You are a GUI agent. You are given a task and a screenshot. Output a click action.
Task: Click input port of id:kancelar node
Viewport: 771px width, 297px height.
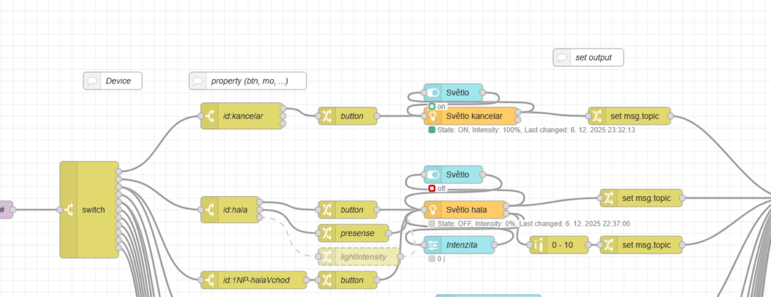click(x=200, y=117)
